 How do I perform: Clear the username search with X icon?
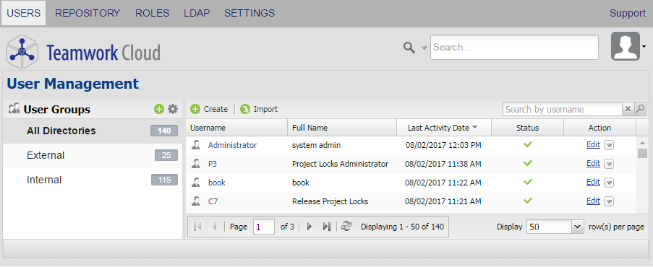(x=628, y=110)
